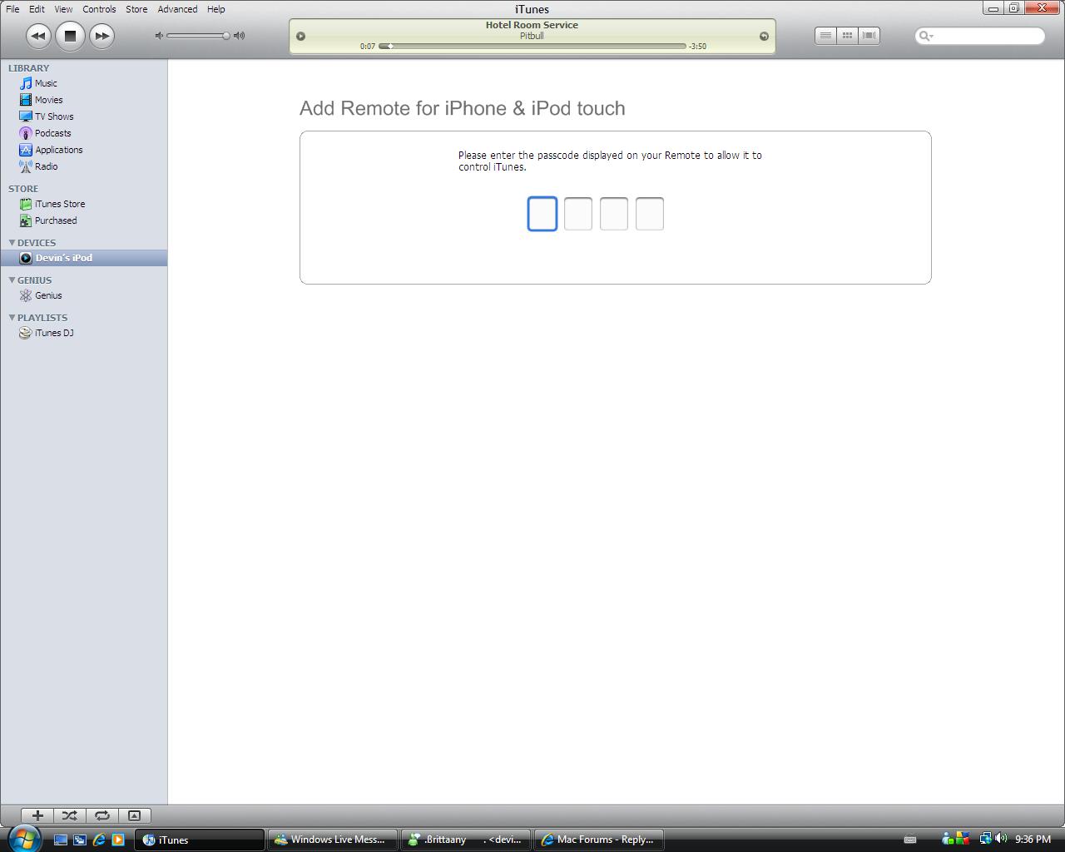Toggle repeat mode

[102, 816]
